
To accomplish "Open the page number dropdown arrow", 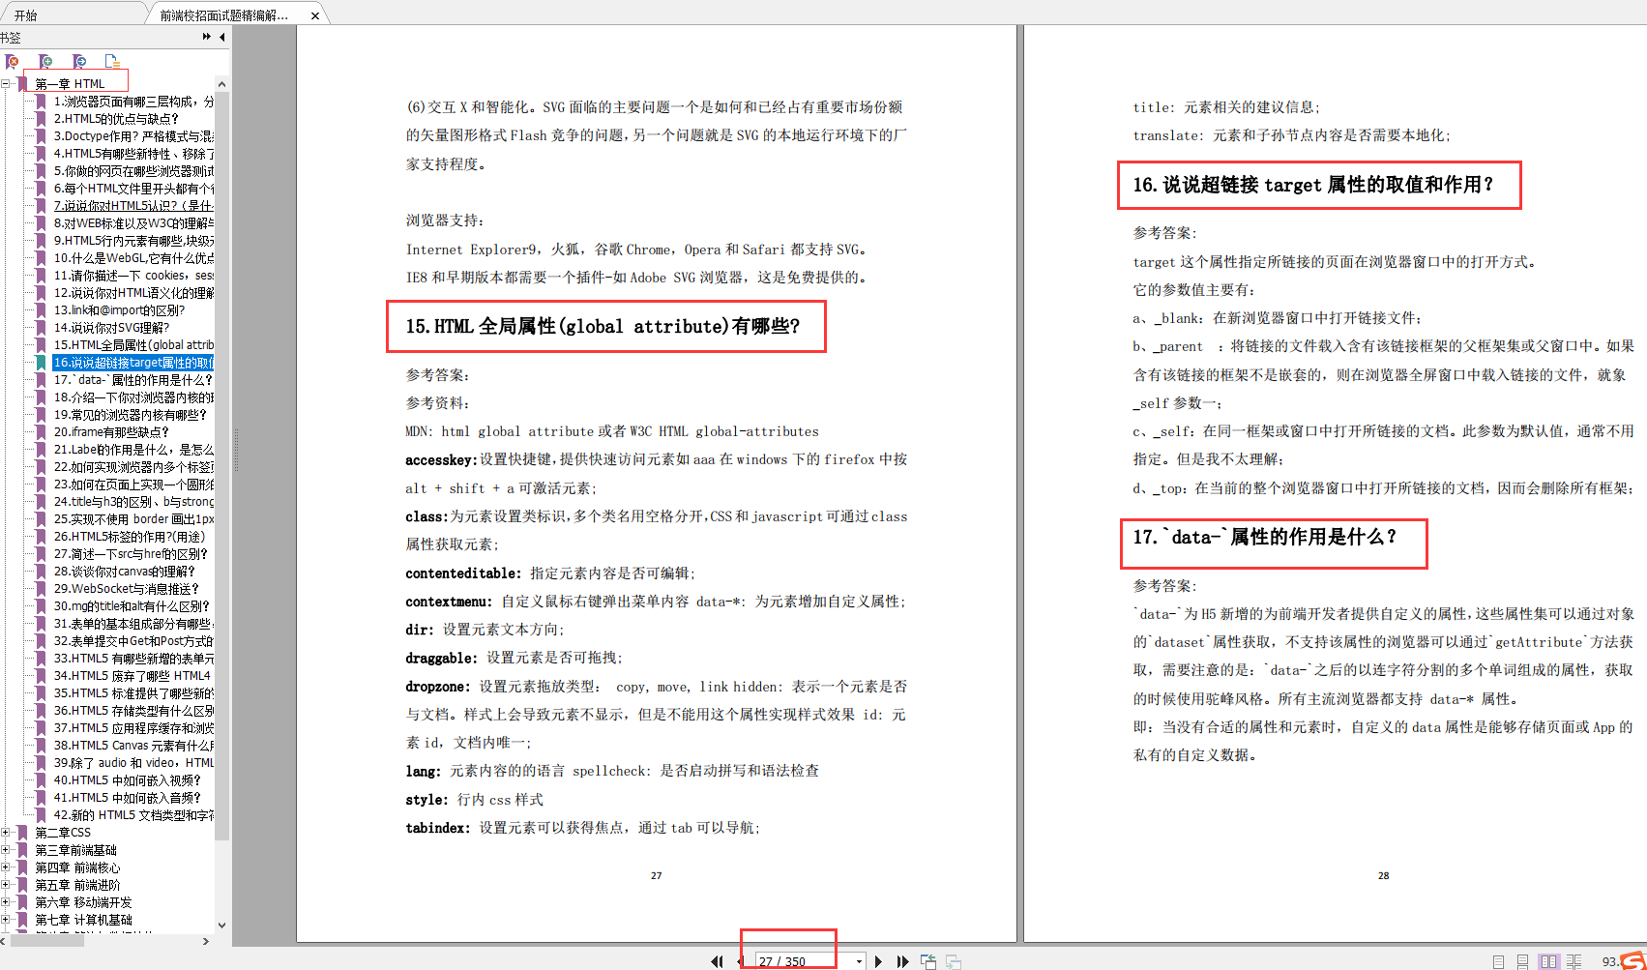I will click(859, 961).
